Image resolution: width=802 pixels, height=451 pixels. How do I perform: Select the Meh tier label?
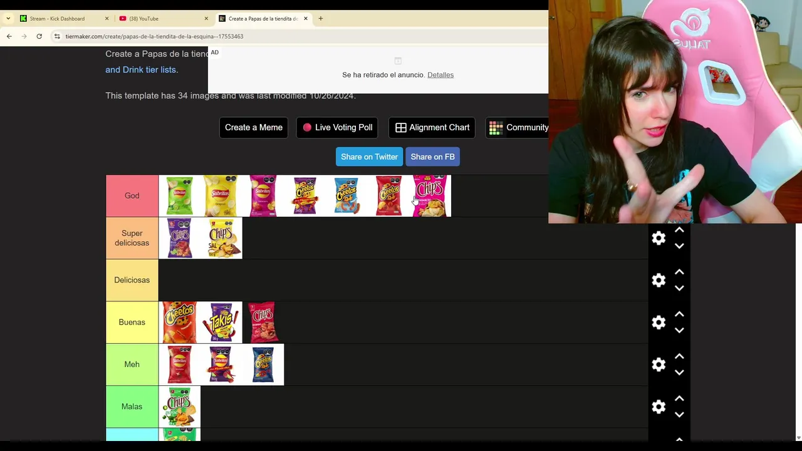click(132, 365)
